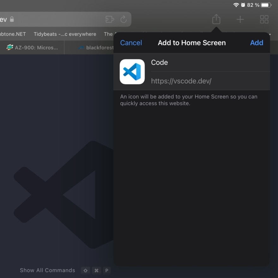Switch to the blackforest tab

89,47
